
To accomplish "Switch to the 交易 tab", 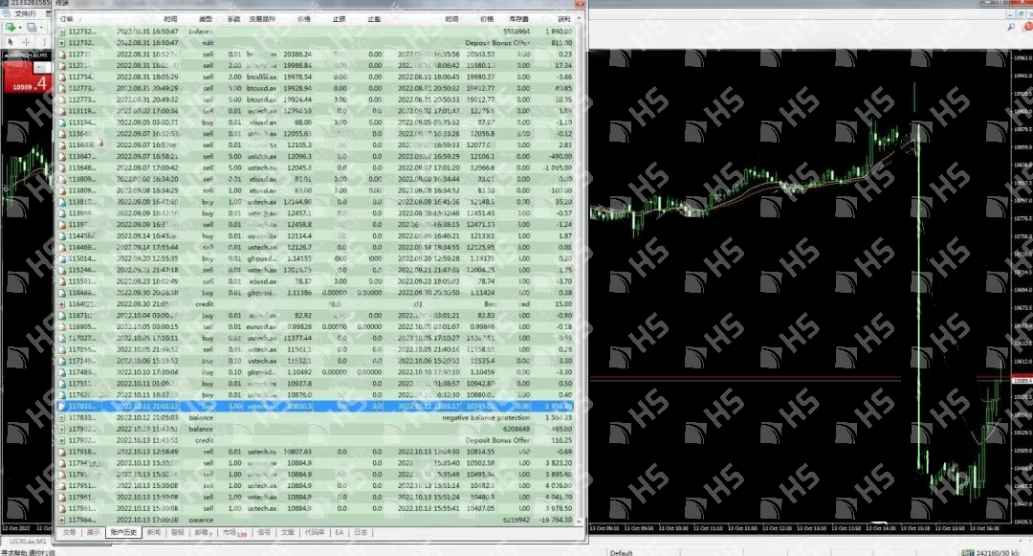I will pyautogui.click(x=69, y=532).
